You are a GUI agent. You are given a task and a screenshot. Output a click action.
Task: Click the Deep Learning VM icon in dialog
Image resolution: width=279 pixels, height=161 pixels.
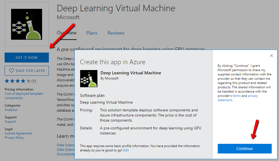tap(89, 79)
